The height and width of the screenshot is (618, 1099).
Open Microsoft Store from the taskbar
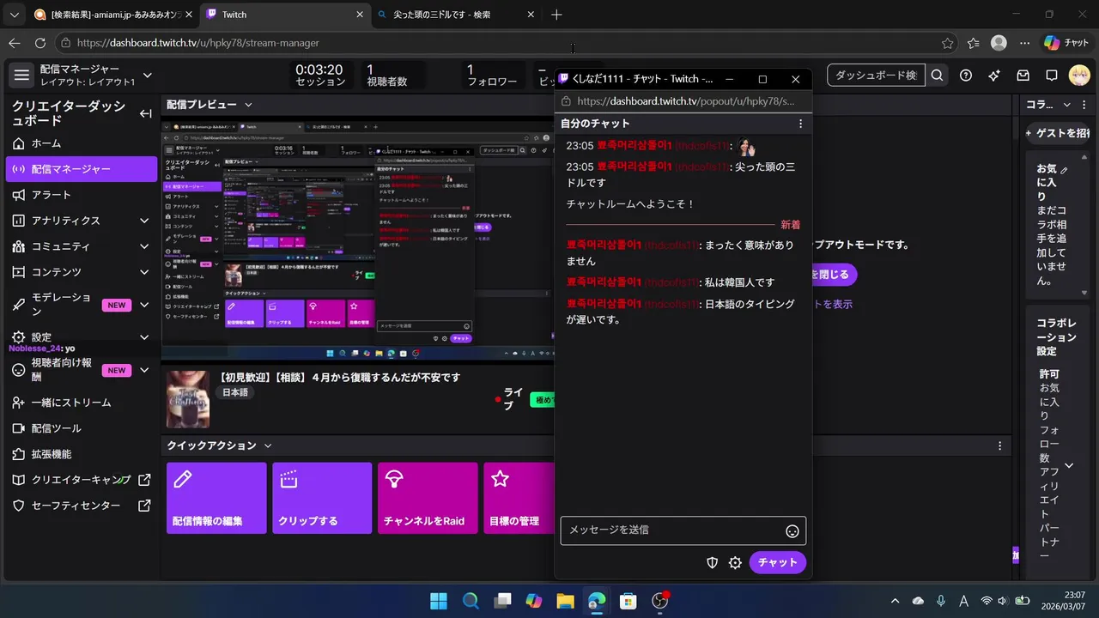point(628,601)
